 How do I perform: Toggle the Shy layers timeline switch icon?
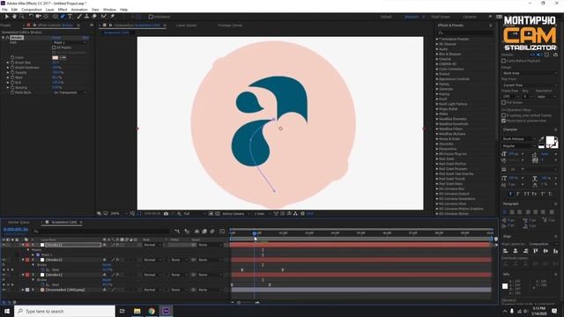coord(197,232)
